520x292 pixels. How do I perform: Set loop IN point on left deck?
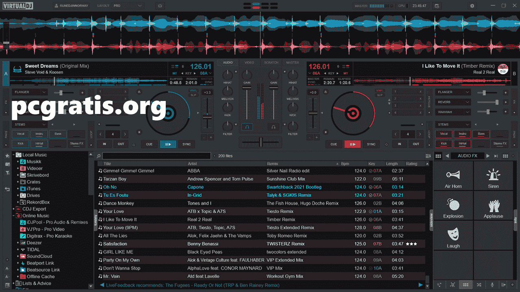(x=104, y=144)
